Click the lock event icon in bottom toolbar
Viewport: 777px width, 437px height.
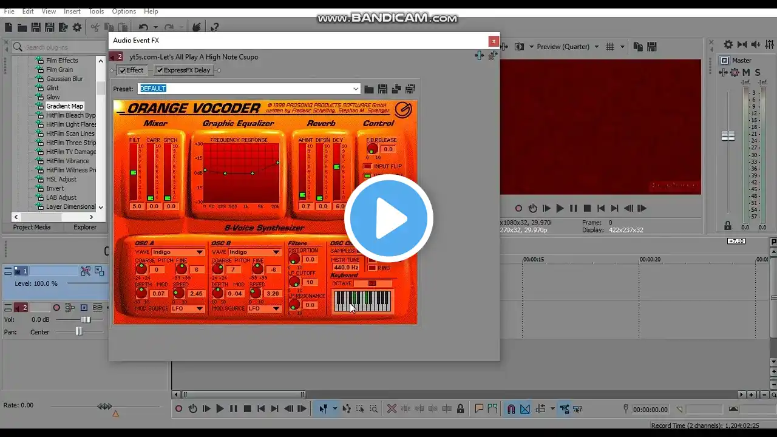461,409
